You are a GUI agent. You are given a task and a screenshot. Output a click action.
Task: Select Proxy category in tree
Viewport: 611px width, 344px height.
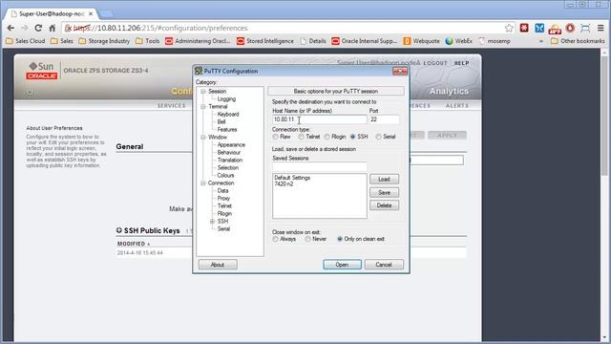tap(223, 199)
